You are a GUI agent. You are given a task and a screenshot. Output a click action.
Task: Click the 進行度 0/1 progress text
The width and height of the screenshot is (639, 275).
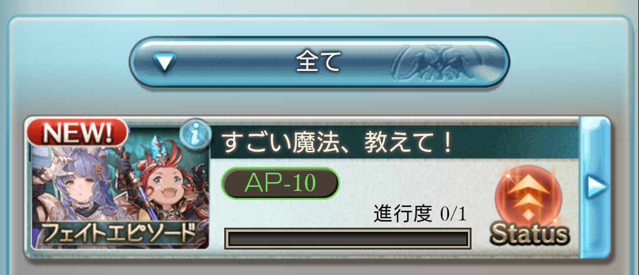click(419, 214)
